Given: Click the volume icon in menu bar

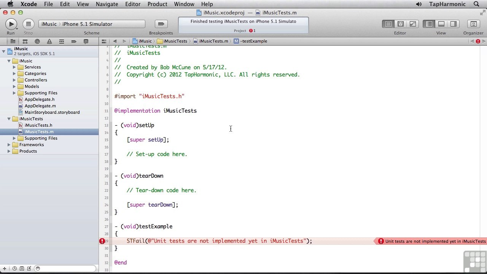Looking at the screenshot, I should tap(419, 4).
